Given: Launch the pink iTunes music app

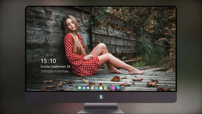Looking at the screenshot, I should click(113, 88).
